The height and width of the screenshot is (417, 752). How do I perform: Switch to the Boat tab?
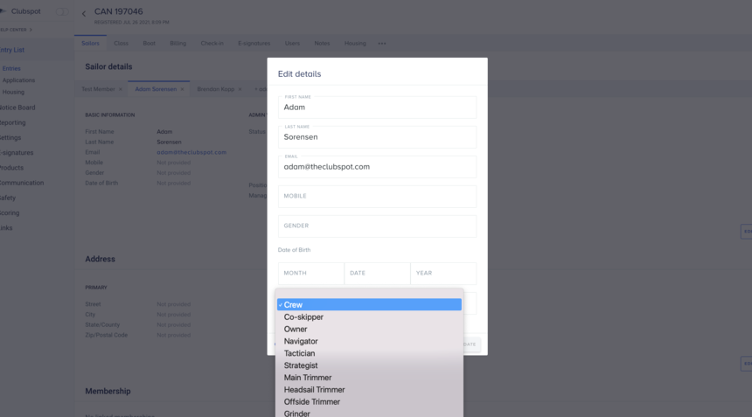point(150,43)
